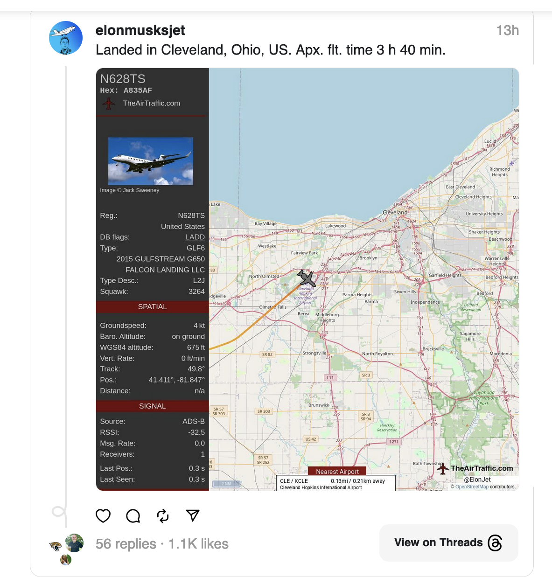Click the SPATIAL section header

click(153, 307)
